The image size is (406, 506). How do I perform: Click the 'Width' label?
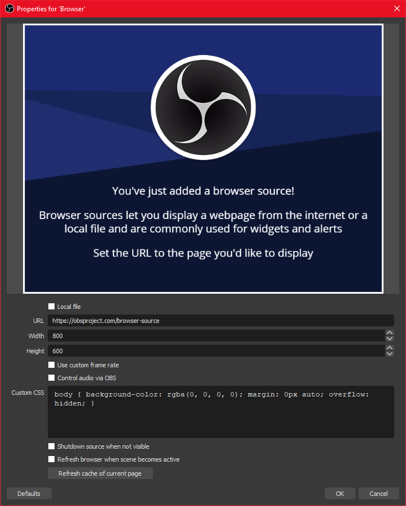tap(36, 336)
